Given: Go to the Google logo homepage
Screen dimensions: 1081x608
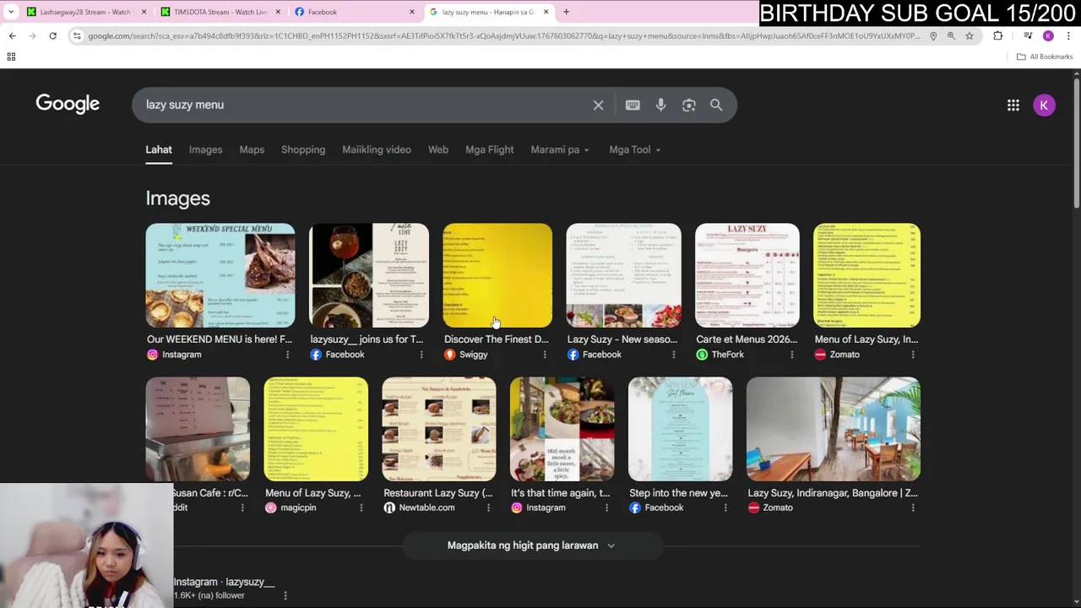Looking at the screenshot, I should [68, 104].
